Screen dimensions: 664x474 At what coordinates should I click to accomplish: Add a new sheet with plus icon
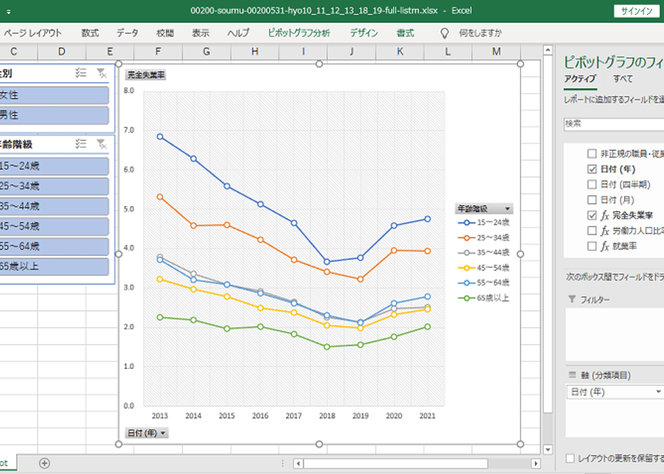click(45, 463)
